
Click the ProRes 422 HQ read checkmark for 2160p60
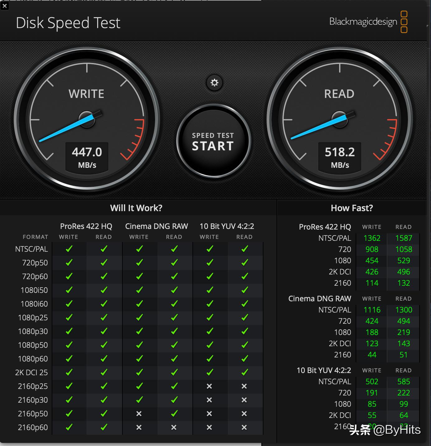104,427
